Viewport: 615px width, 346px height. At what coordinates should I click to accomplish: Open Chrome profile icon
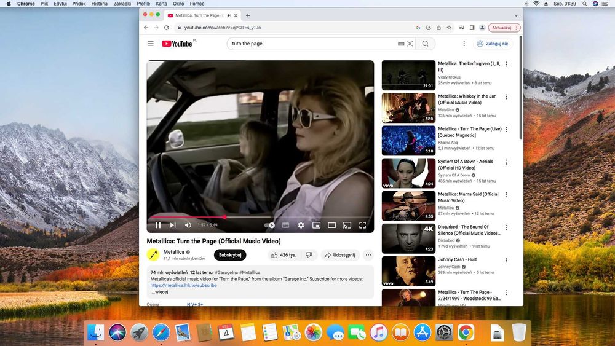pyautogui.click(x=482, y=28)
